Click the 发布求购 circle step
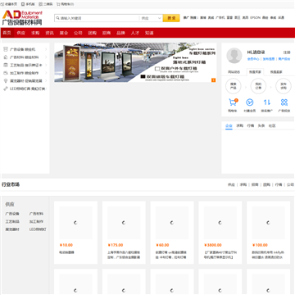 [284, 86]
